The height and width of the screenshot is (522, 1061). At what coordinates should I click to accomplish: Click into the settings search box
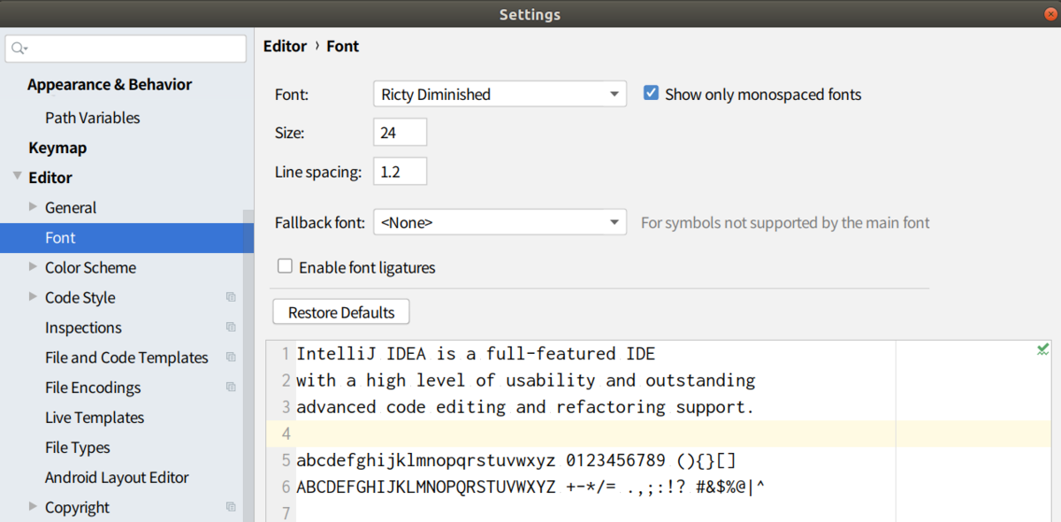[x=126, y=49]
